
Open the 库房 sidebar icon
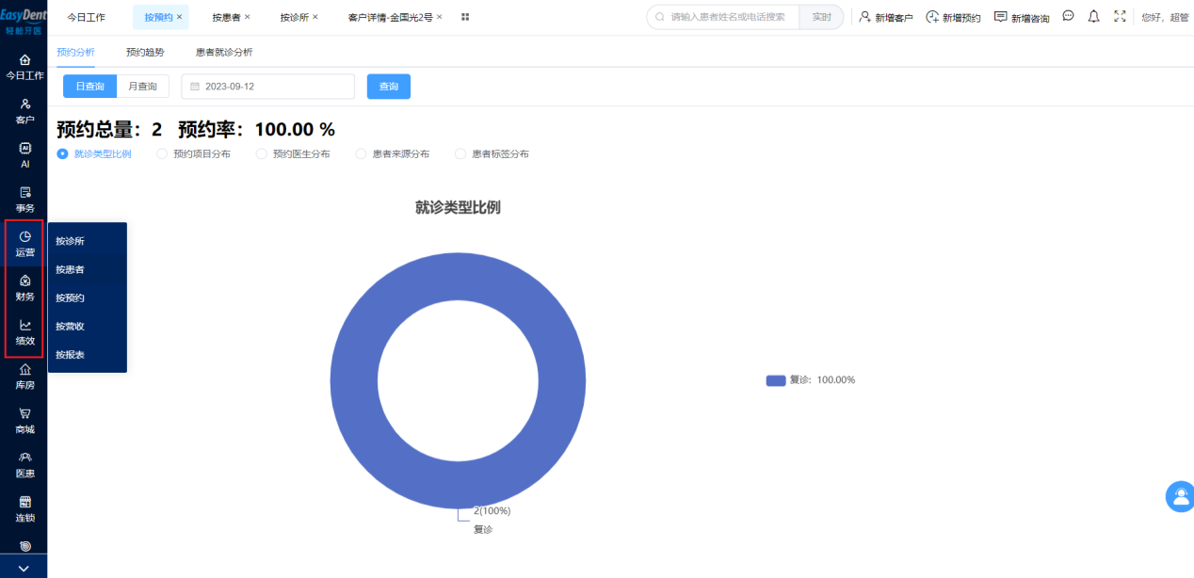[x=24, y=369]
